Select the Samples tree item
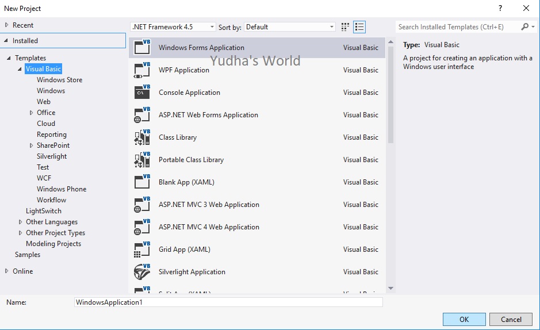Viewport: 540px width, 330px height. tap(27, 255)
